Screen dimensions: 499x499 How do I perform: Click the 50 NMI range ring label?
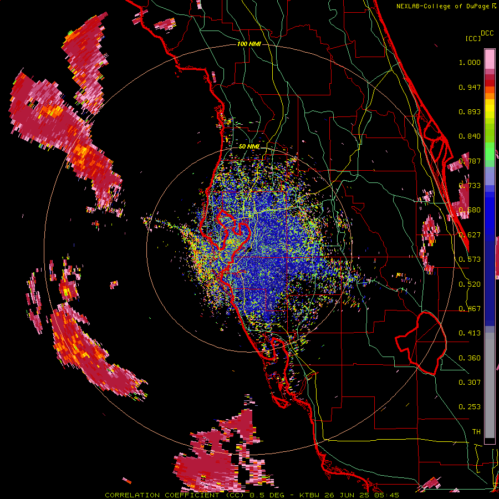point(249,147)
